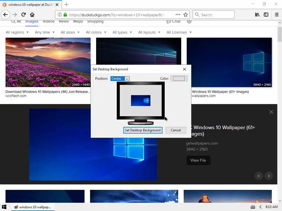The width and height of the screenshot is (282, 211).
Task: Click the 8:13 AM taskbar clock
Action: tap(271, 207)
